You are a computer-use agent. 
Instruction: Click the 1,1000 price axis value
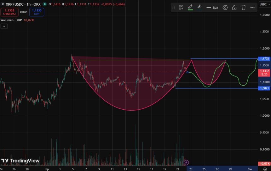(265, 82)
